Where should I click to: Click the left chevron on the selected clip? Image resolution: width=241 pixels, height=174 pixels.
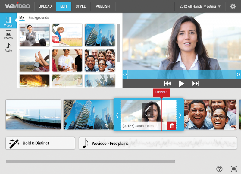pos(117,115)
